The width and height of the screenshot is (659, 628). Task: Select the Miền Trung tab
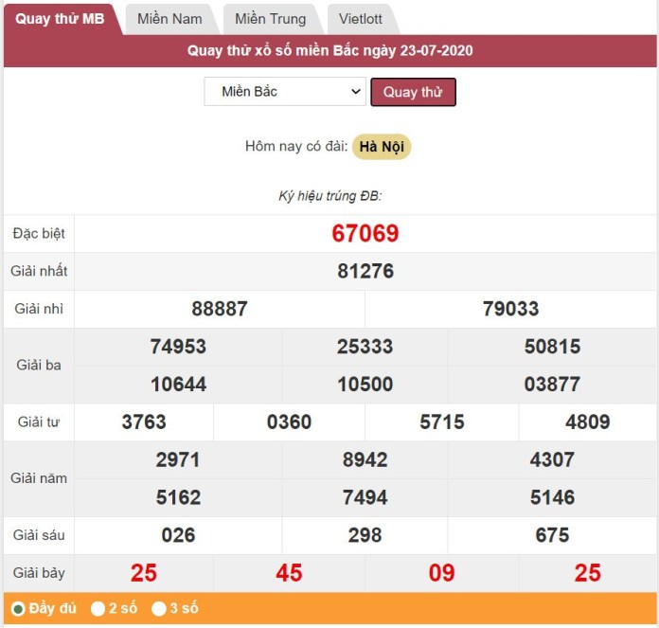(270, 19)
